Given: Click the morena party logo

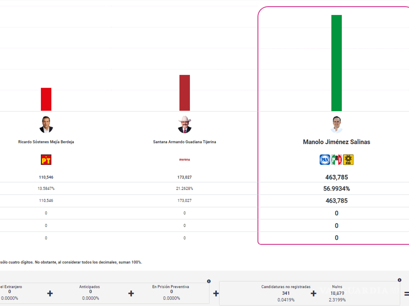Looking at the screenshot, I should click(184, 159).
